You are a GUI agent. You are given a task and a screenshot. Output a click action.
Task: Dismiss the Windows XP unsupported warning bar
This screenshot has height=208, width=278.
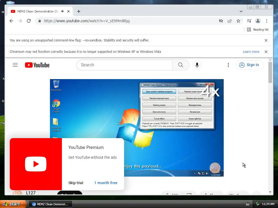266,52
